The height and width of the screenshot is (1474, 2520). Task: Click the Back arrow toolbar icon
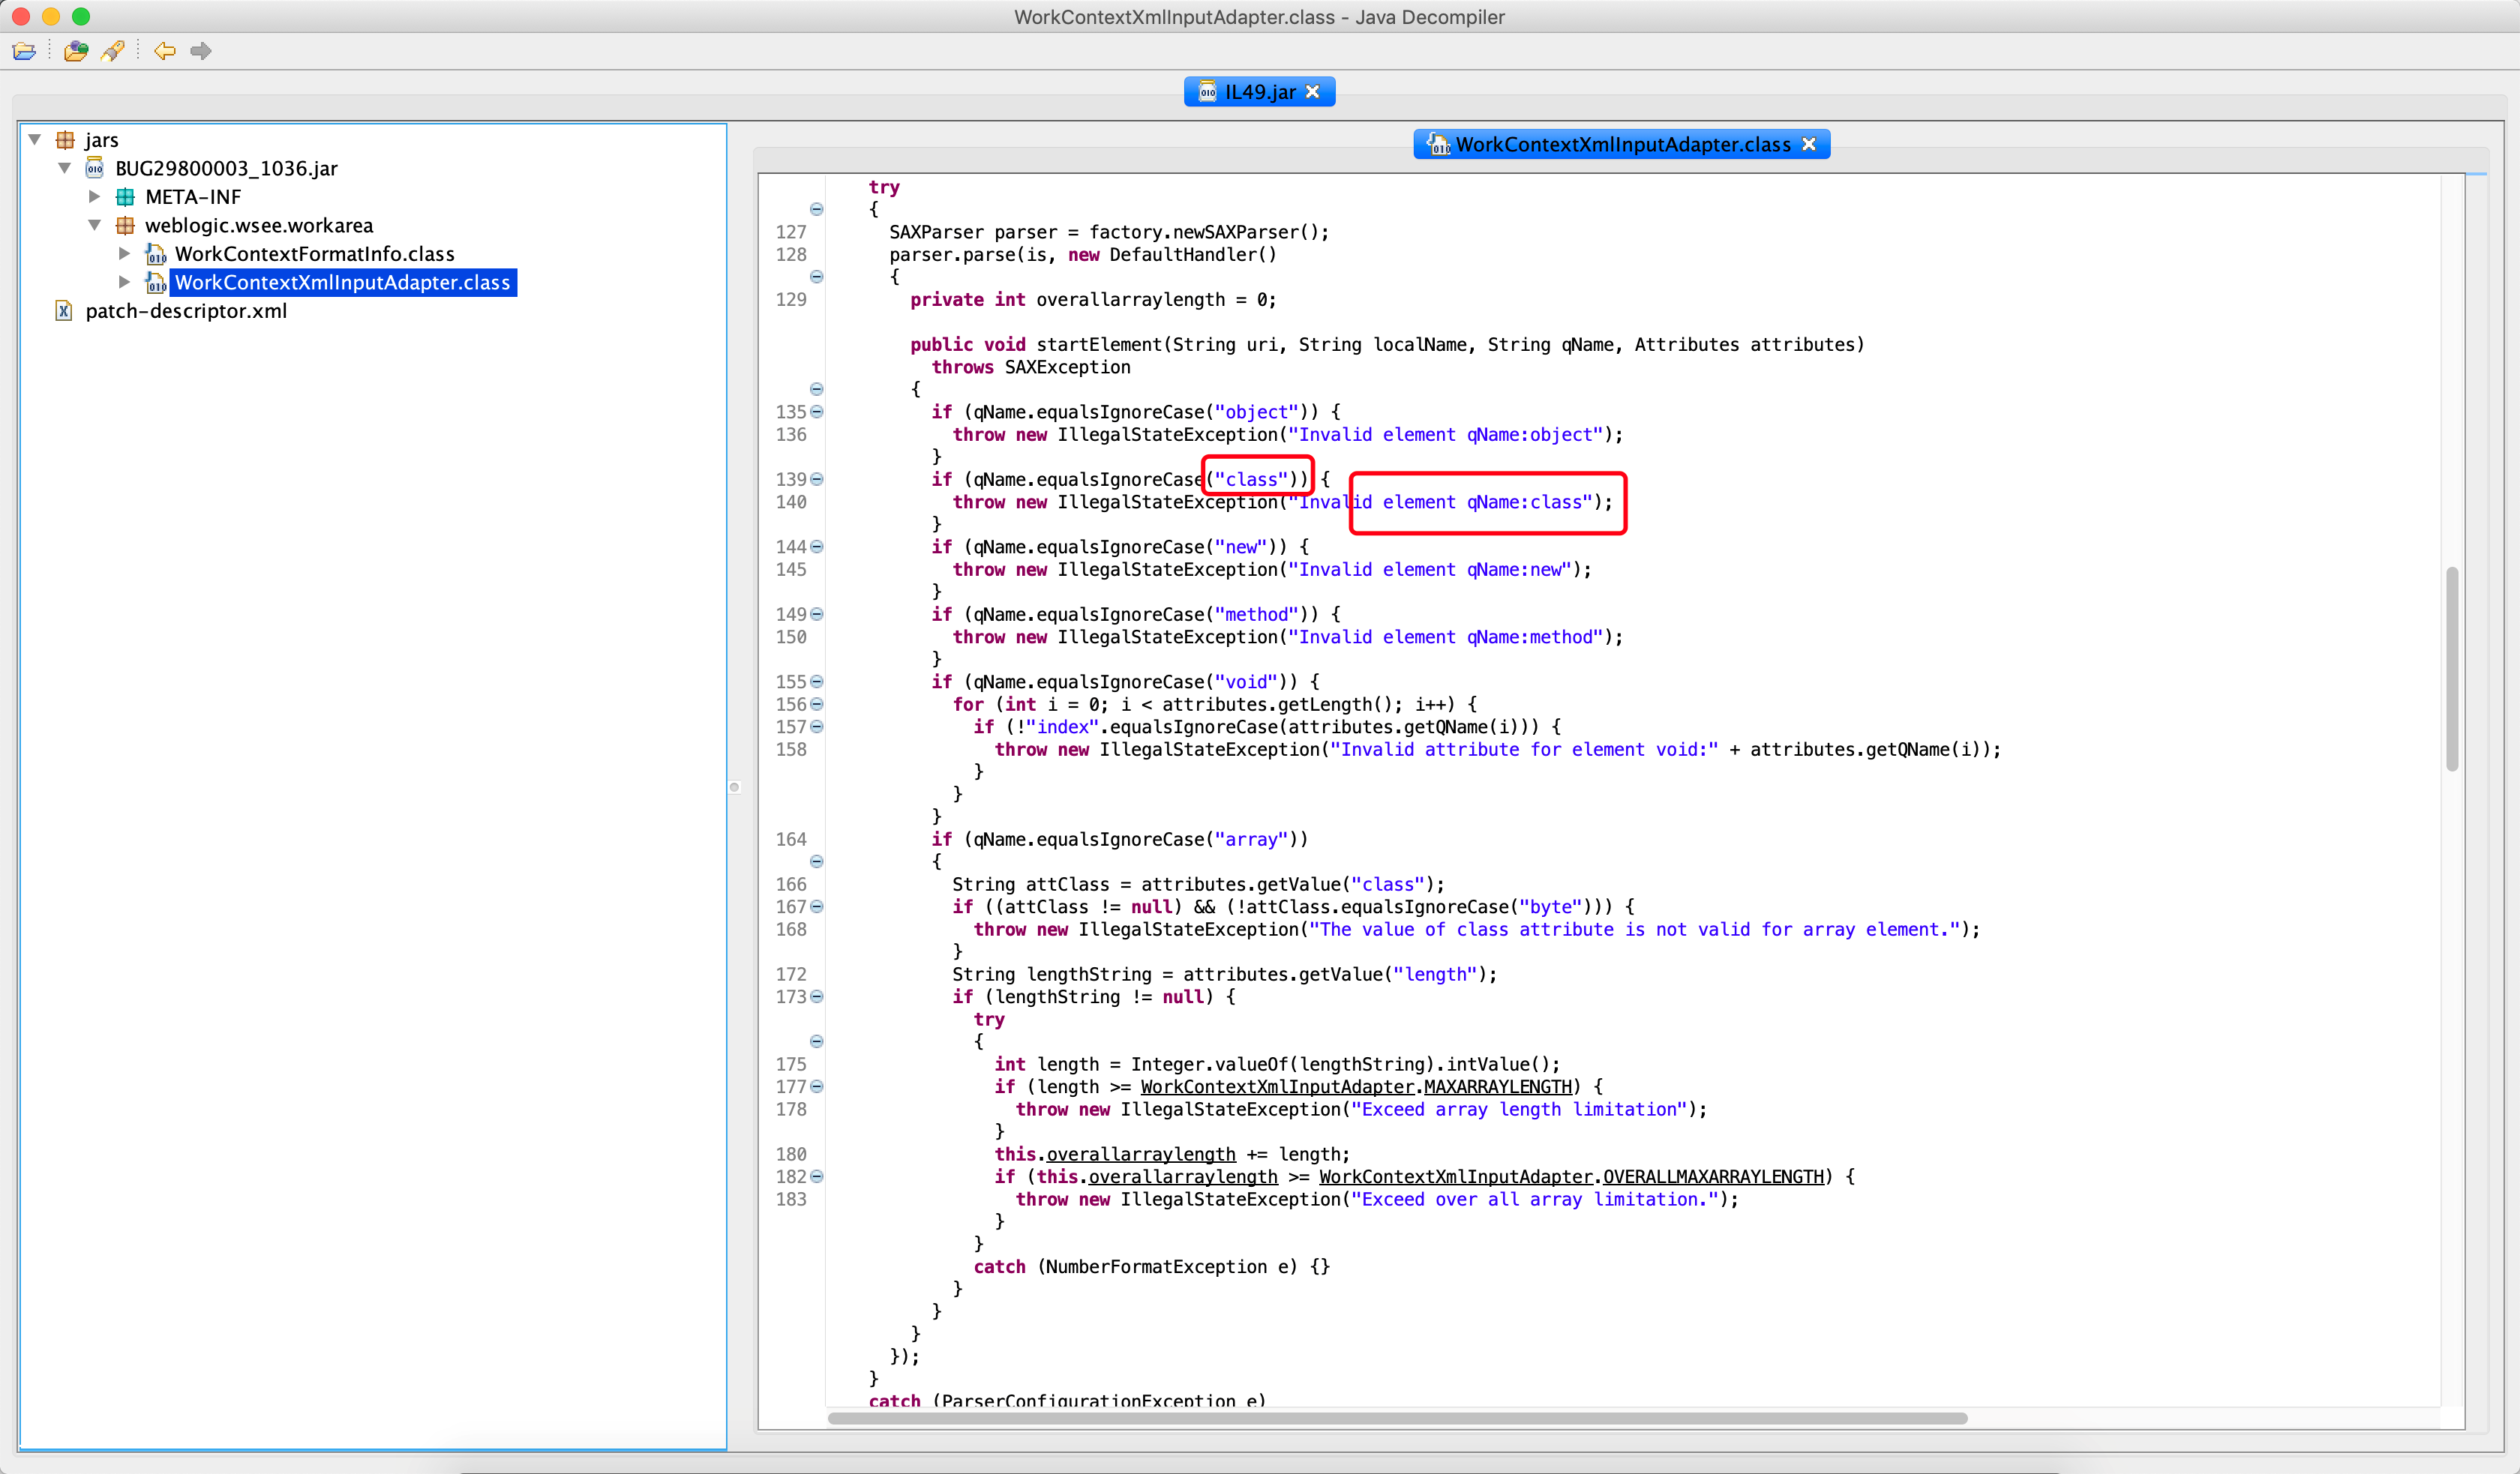165,51
